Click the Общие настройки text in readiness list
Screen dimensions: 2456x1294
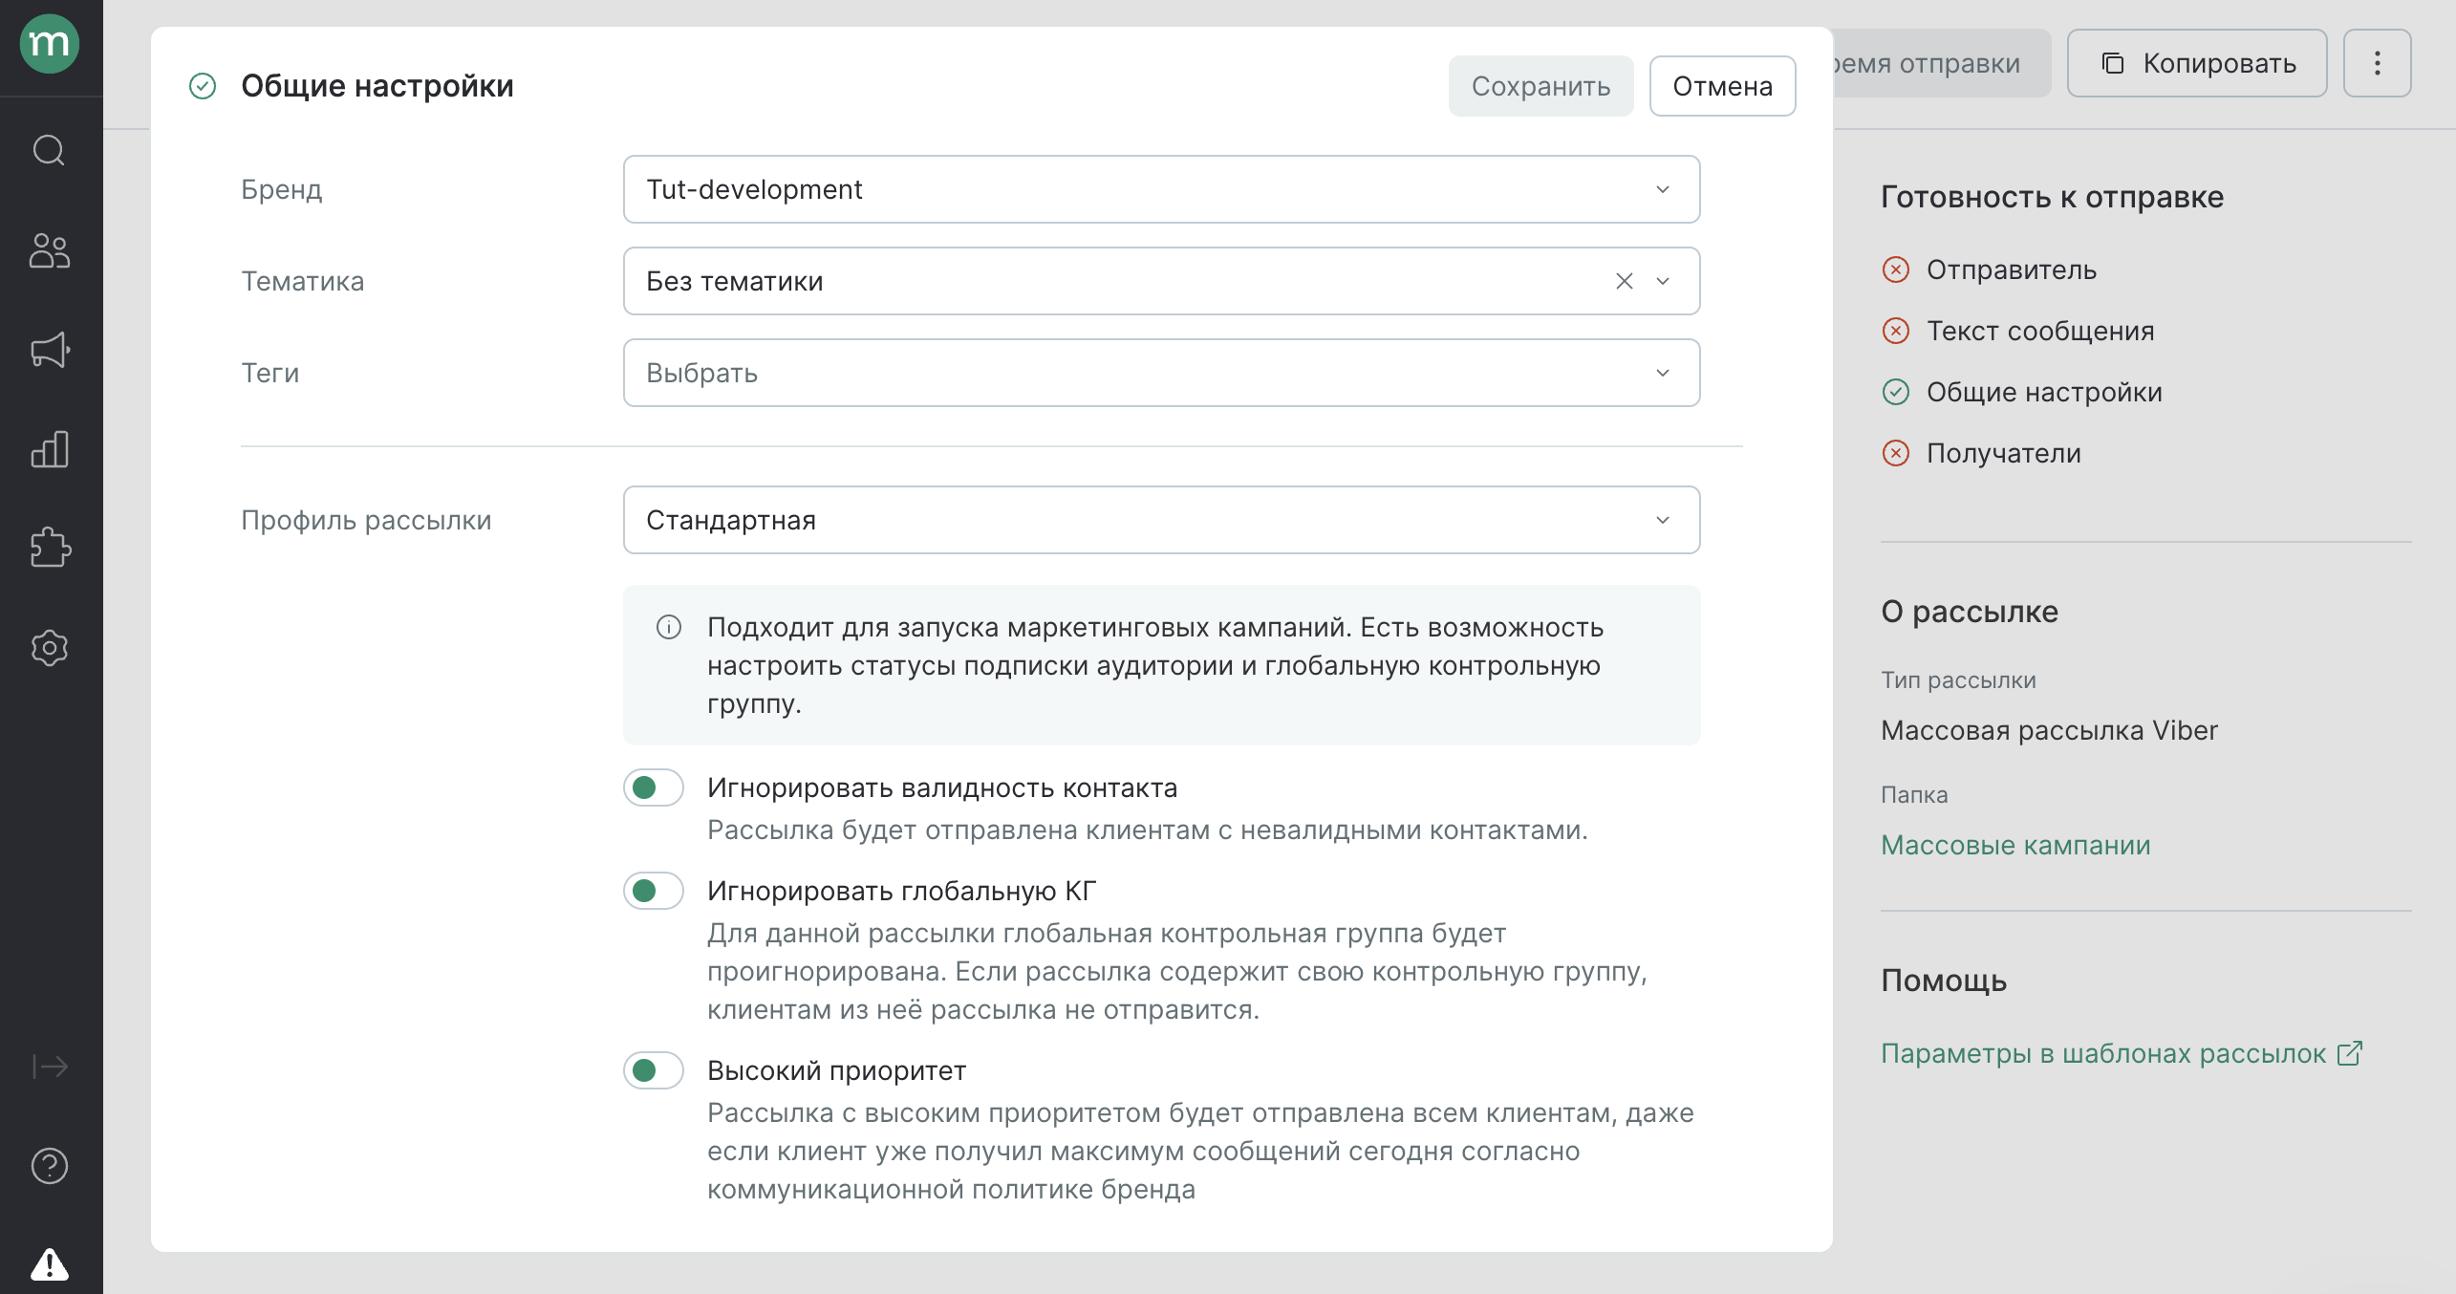pos(2044,392)
